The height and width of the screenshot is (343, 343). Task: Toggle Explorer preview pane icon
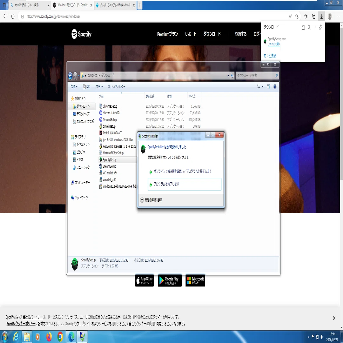pos(268,87)
